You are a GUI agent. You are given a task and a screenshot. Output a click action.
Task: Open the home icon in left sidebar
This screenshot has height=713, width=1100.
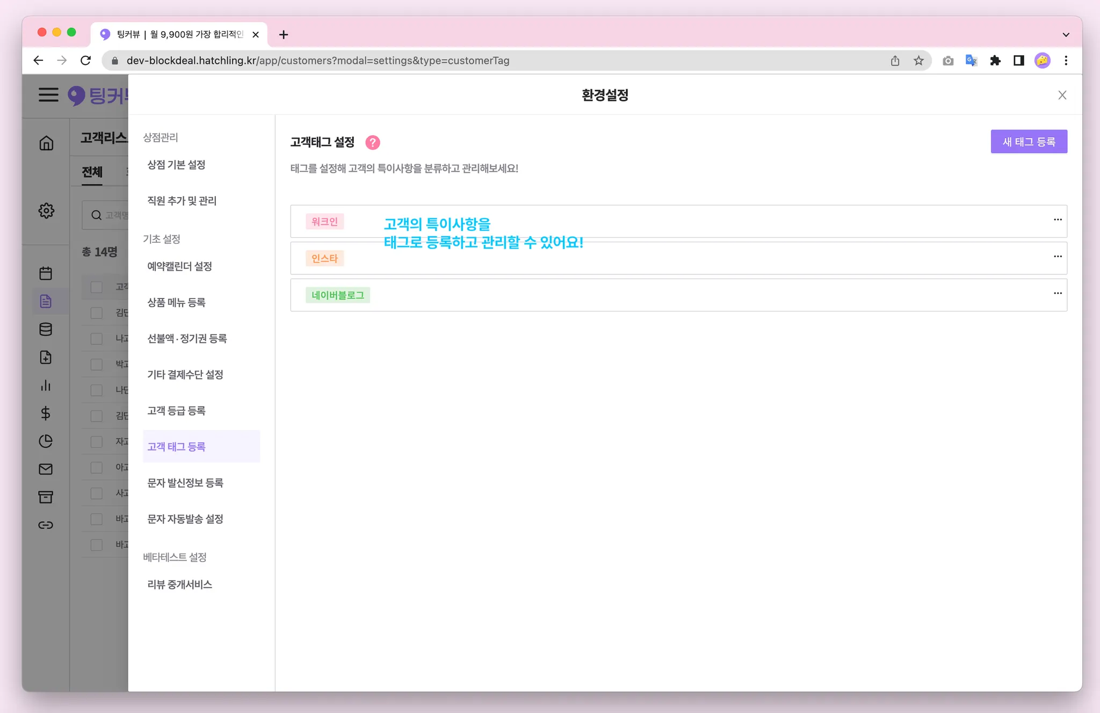46,143
